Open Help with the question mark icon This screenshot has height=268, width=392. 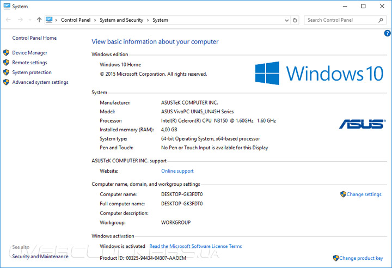pyautogui.click(x=387, y=33)
